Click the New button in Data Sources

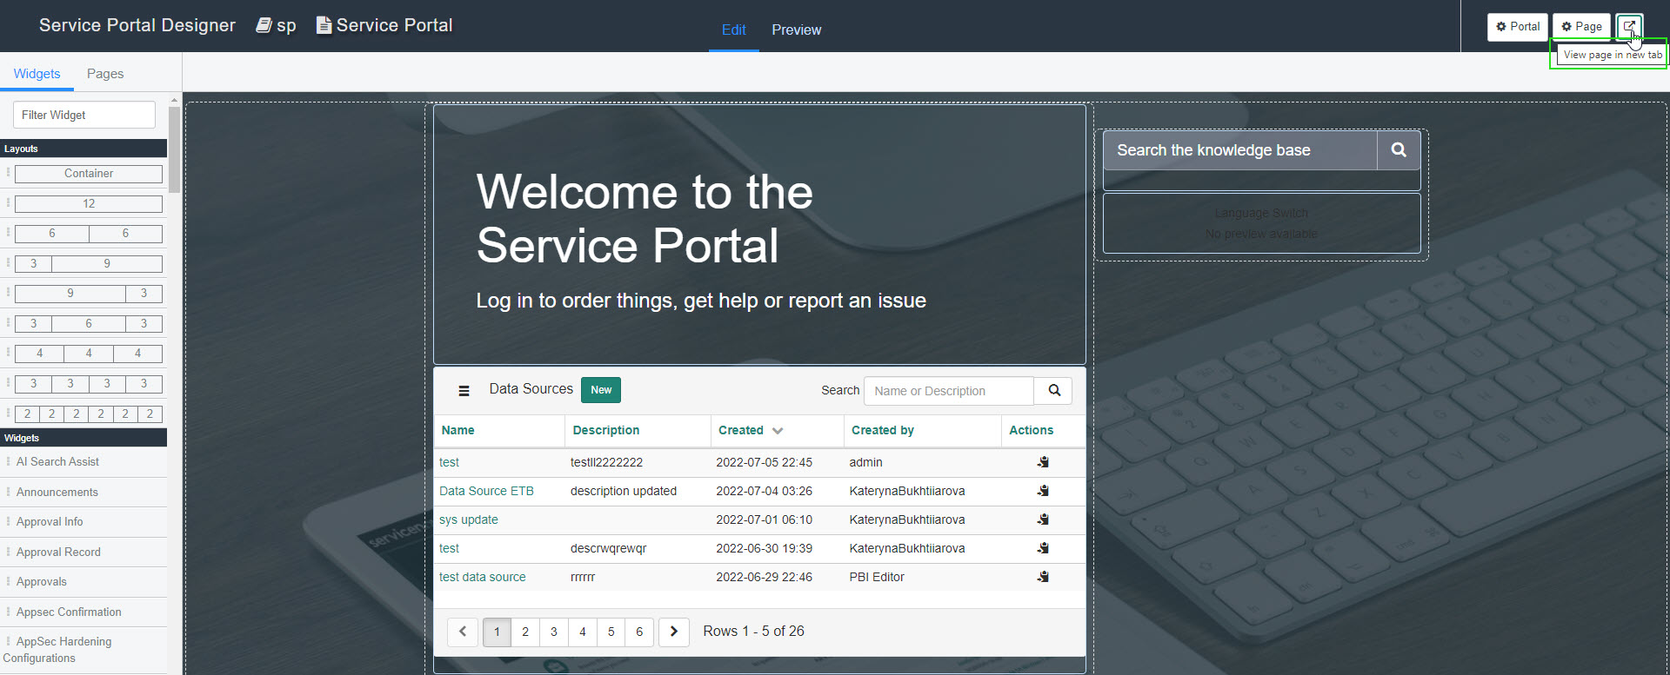(x=601, y=390)
